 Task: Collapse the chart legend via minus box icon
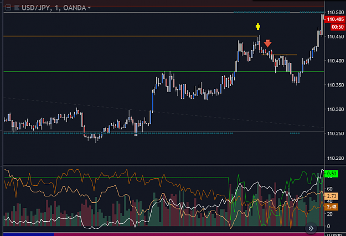coord(8,8)
